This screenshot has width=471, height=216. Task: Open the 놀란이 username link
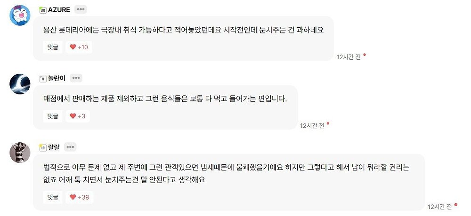57,78
